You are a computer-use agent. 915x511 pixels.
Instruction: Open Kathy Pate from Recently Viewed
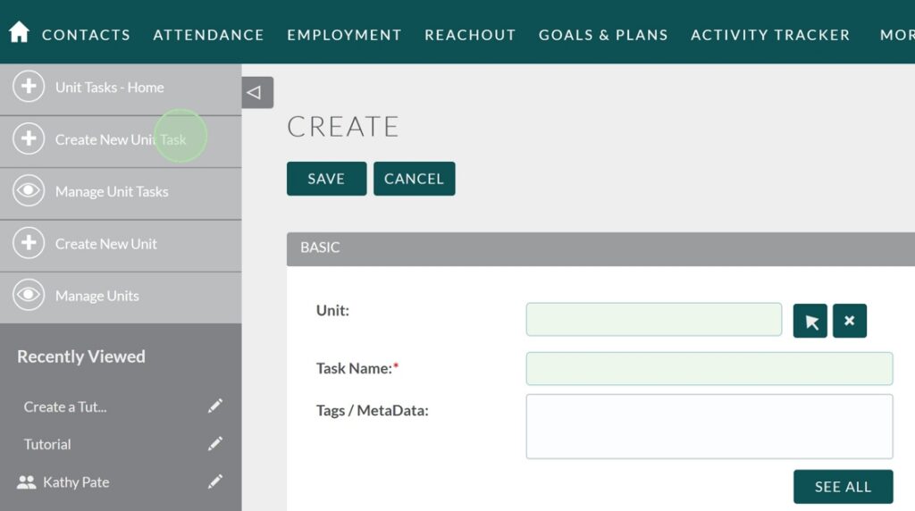[76, 482]
